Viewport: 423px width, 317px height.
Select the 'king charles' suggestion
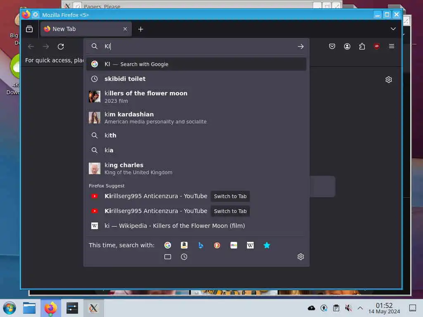pos(196,168)
